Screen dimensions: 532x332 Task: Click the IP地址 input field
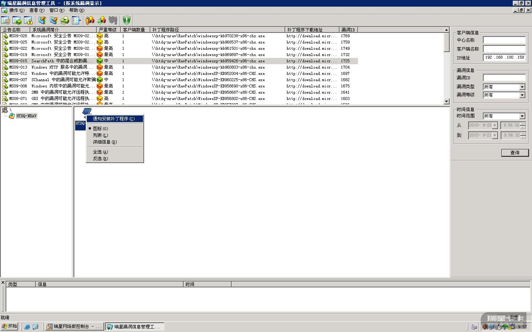[x=504, y=58]
